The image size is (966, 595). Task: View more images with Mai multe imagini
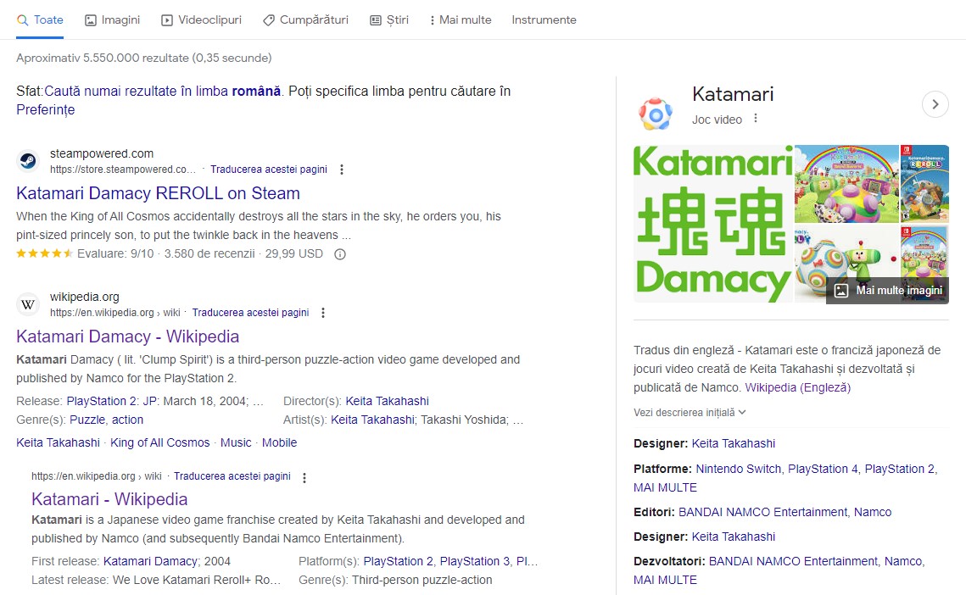point(888,291)
